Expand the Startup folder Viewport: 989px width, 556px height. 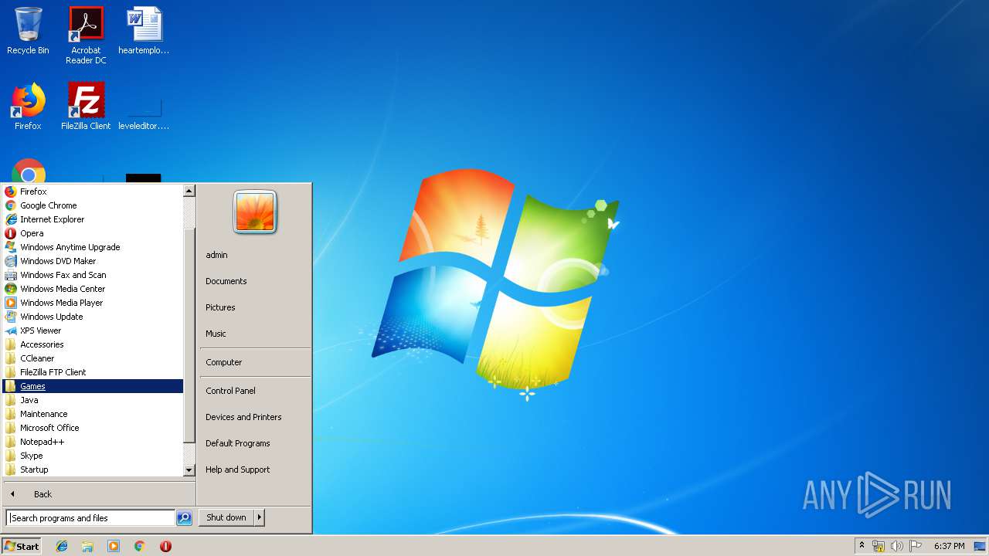[x=93, y=470]
